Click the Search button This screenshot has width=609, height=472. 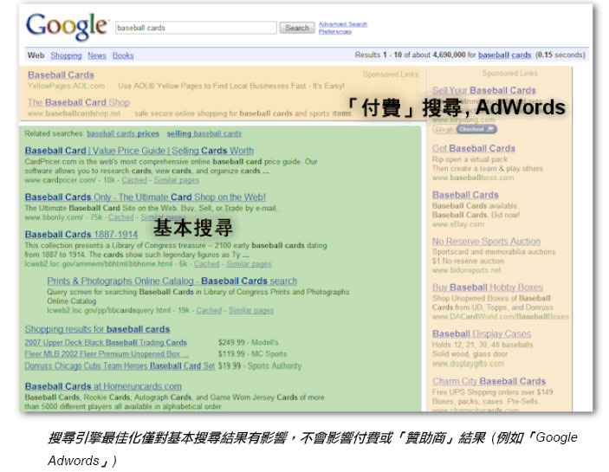tap(297, 28)
